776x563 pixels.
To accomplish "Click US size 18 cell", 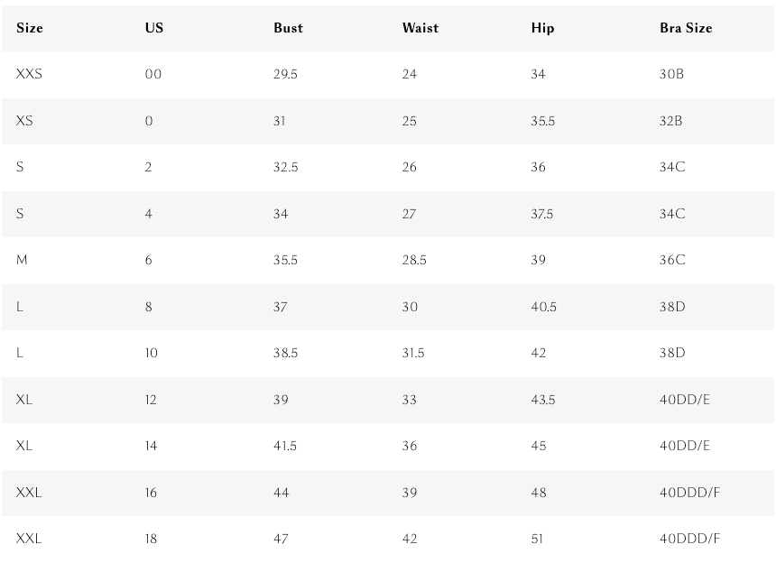I will point(151,539).
